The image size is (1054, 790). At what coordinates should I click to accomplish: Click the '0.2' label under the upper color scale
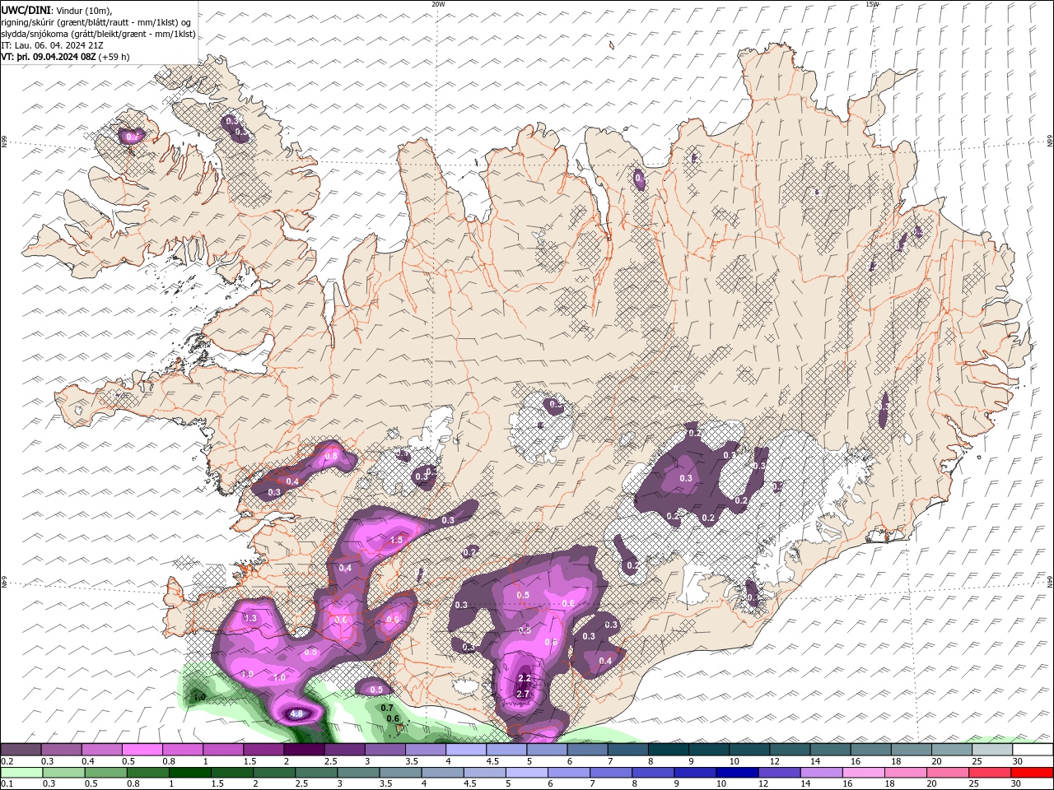(7, 761)
